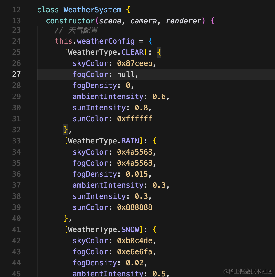Click line number 27 in the gutter

point(16,74)
